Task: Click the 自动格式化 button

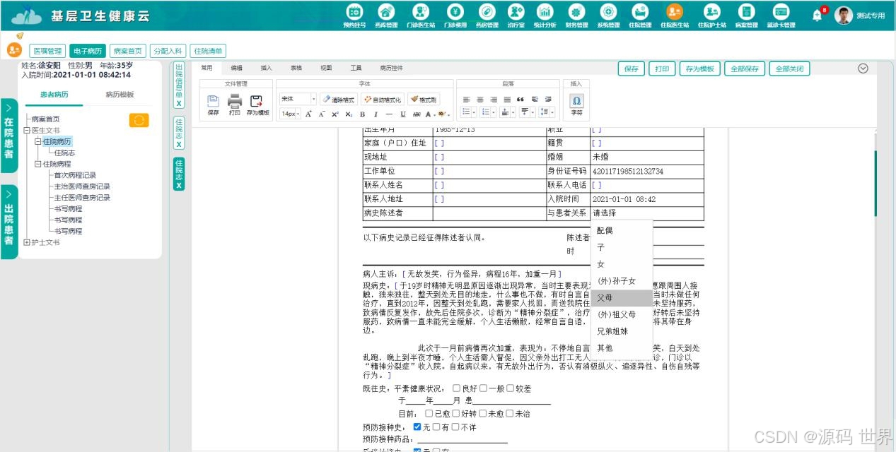Action: (383, 100)
